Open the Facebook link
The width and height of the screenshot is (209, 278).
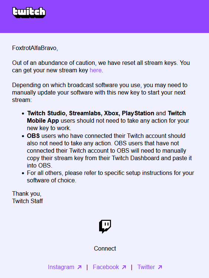tap(106, 267)
